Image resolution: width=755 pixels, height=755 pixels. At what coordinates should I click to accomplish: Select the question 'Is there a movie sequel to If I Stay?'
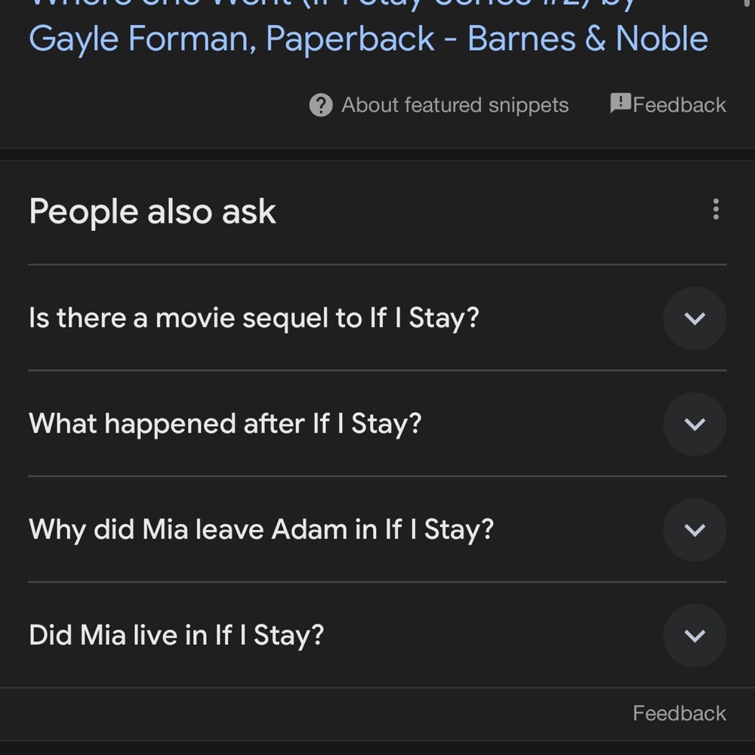coord(254,319)
